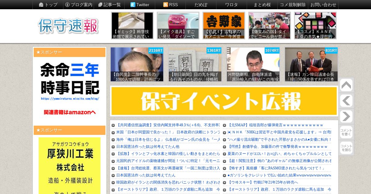Viewport: 371px width, 194px height.
Task: Click the left arrow side button
Action: (346, 101)
